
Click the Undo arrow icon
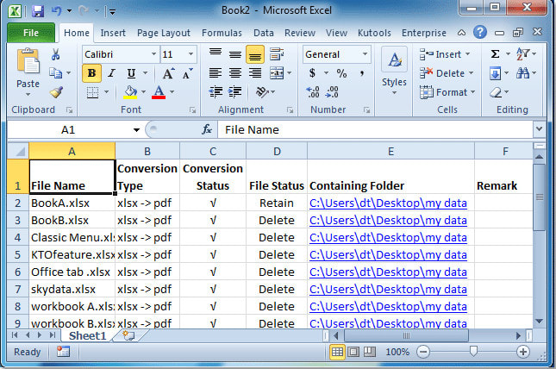(57, 11)
